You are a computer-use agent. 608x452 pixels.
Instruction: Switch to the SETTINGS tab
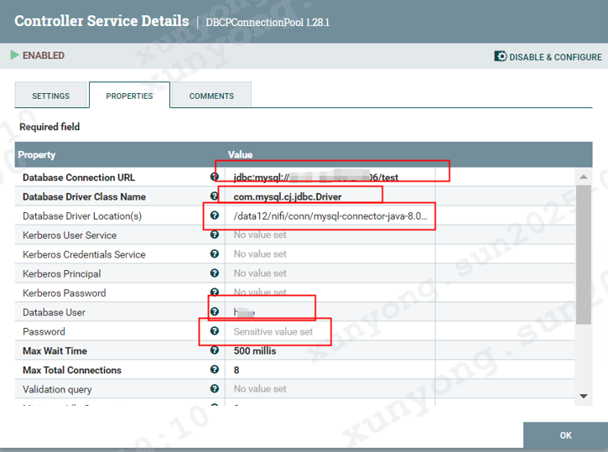[51, 96]
